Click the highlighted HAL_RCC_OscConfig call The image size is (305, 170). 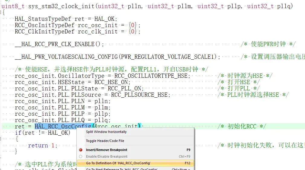point(63,127)
